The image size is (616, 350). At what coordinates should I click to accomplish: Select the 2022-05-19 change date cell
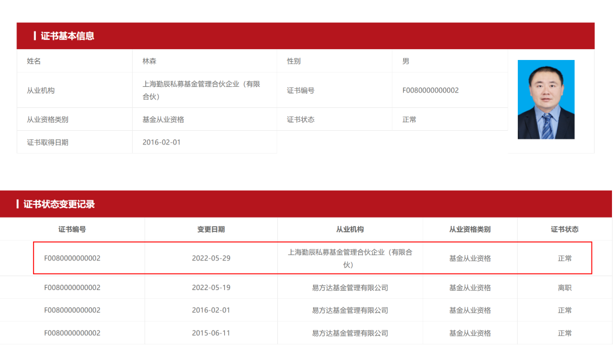coord(211,288)
